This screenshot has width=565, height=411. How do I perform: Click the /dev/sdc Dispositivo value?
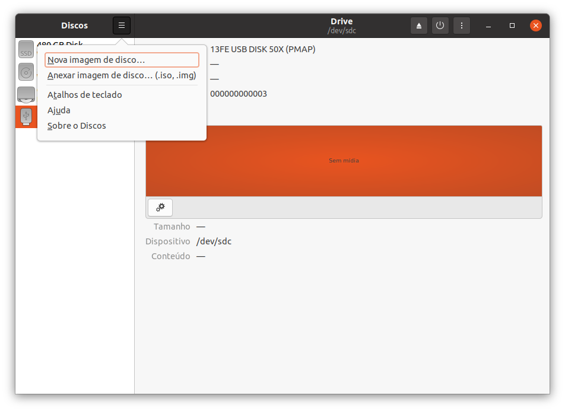[214, 241]
